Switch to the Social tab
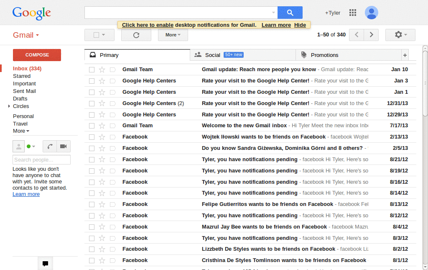 [x=243, y=55]
